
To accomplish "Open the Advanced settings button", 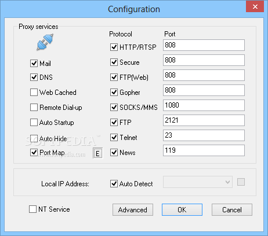I will [x=133, y=209].
